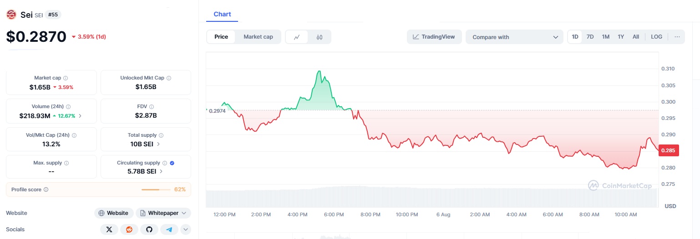Click the Profile score info icon
Screen dimensions: 700x239
tap(46, 189)
